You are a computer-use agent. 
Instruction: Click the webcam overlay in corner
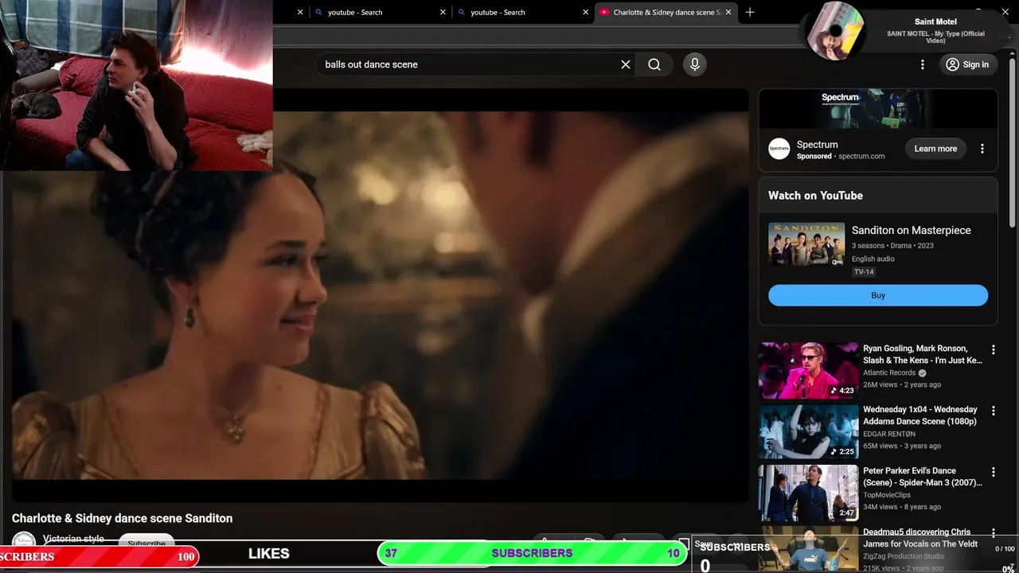click(136, 85)
